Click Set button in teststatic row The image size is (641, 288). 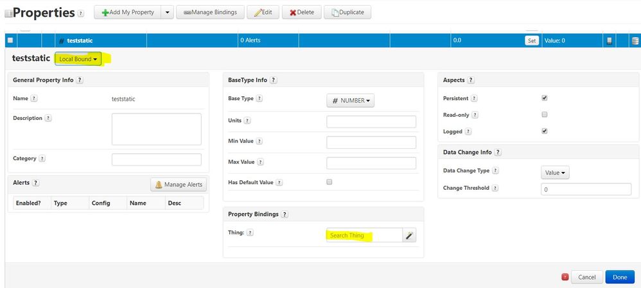coord(532,40)
